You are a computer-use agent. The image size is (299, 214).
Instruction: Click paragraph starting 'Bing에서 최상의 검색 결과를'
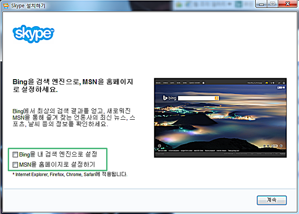point(74,117)
